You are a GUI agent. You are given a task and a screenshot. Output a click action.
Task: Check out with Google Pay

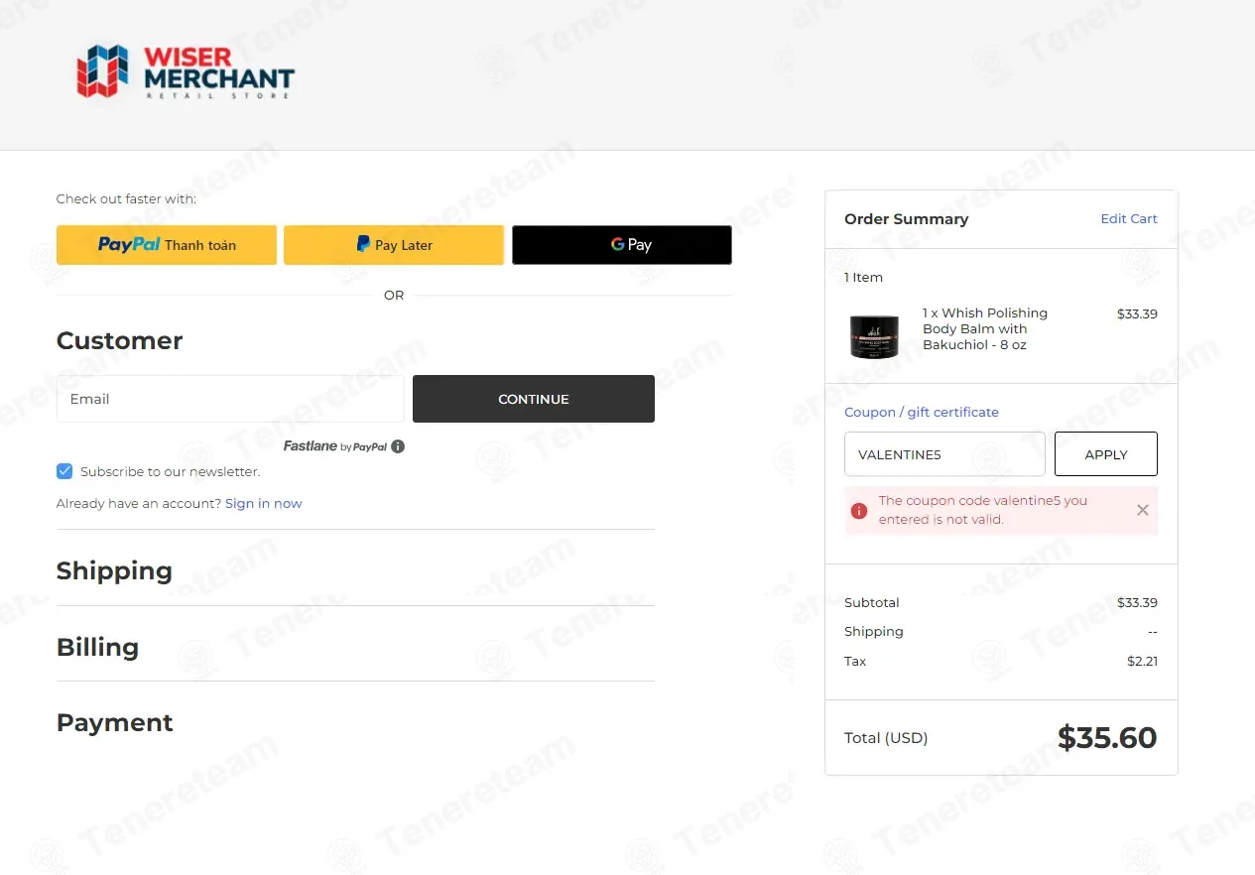click(x=622, y=245)
